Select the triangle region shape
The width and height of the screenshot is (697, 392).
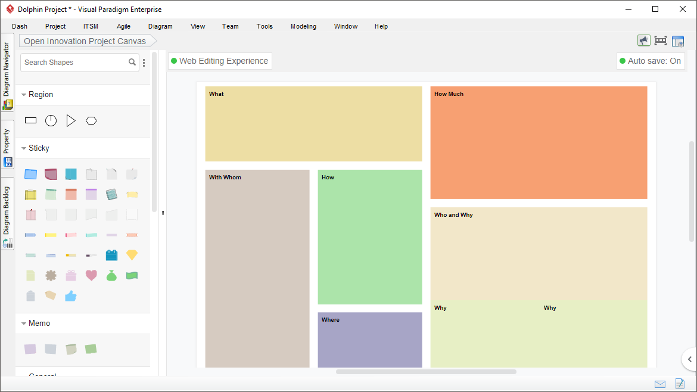[x=71, y=120]
